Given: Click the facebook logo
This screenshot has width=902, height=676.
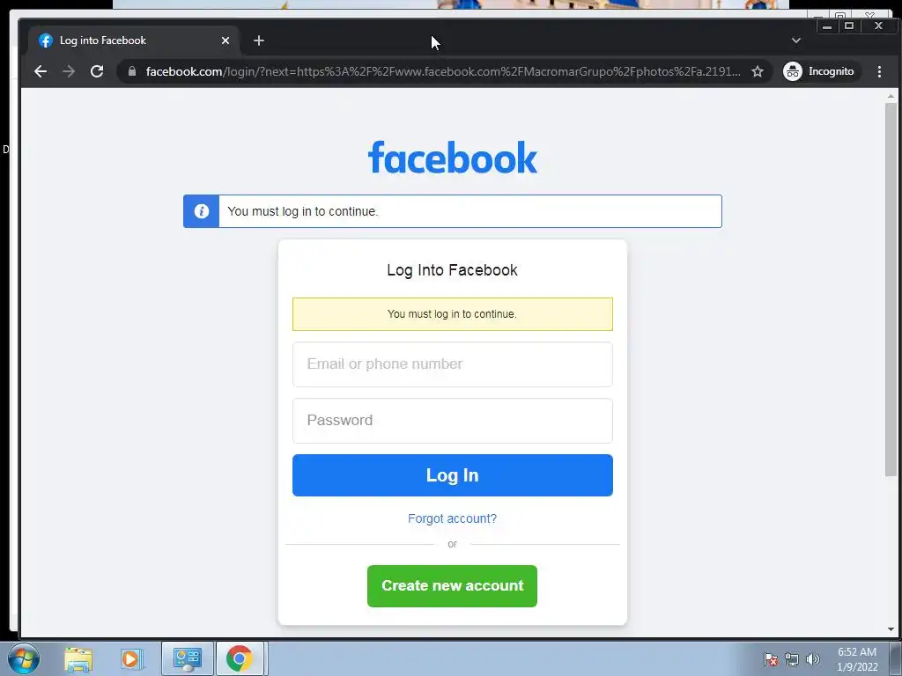Looking at the screenshot, I should click(453, 157).
